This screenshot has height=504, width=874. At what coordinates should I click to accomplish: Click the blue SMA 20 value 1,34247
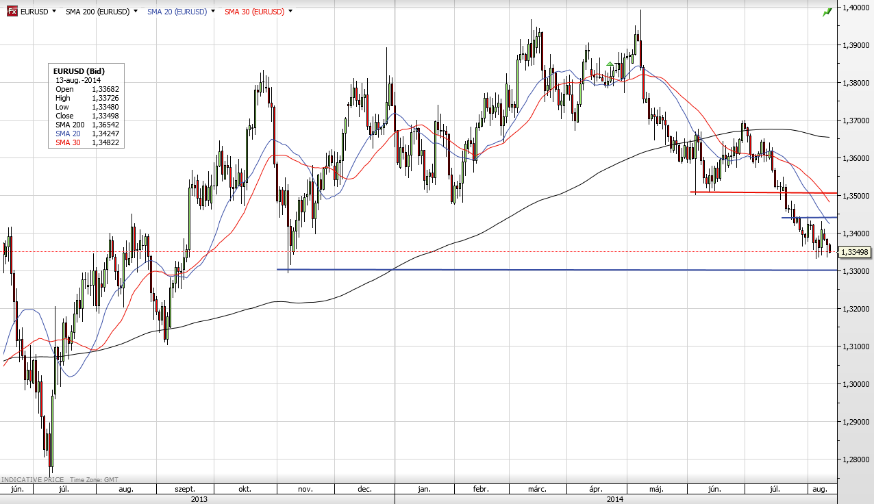pyautogui.click(x=105, y=134)
